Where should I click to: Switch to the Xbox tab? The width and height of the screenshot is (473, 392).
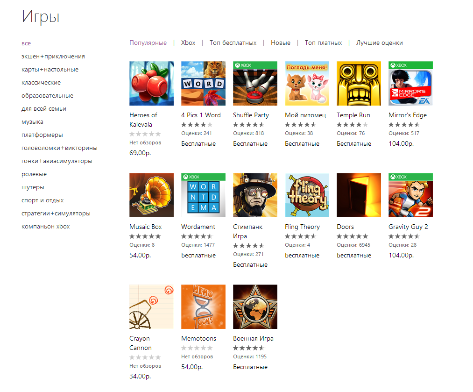pyautogui.click(x=188, y=43)
